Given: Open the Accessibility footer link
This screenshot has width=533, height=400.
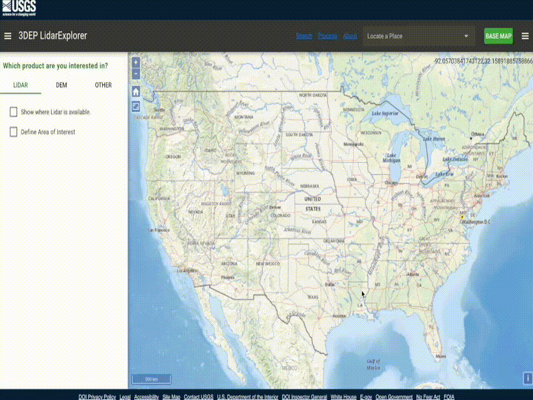Looking at the screenshot, I should pos(147,397).
